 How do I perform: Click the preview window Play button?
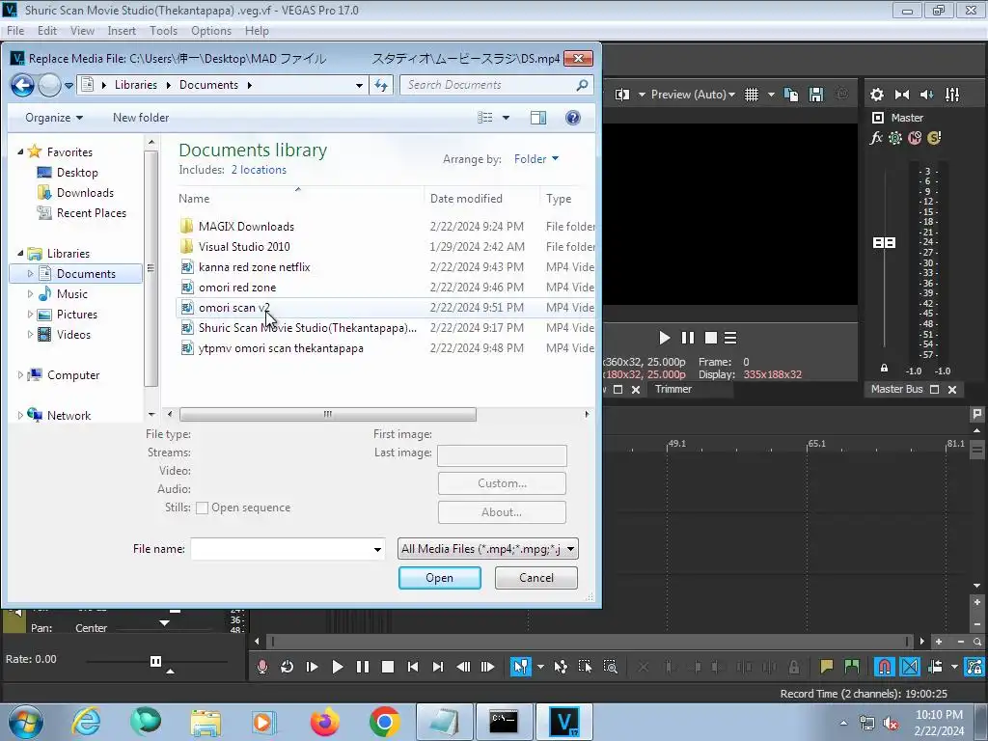pyautogui.click(x=664, y=339)
